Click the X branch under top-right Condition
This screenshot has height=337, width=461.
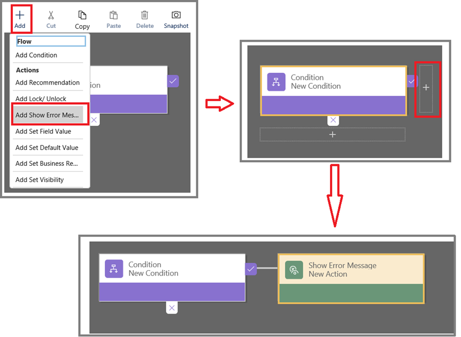(333, 120)
